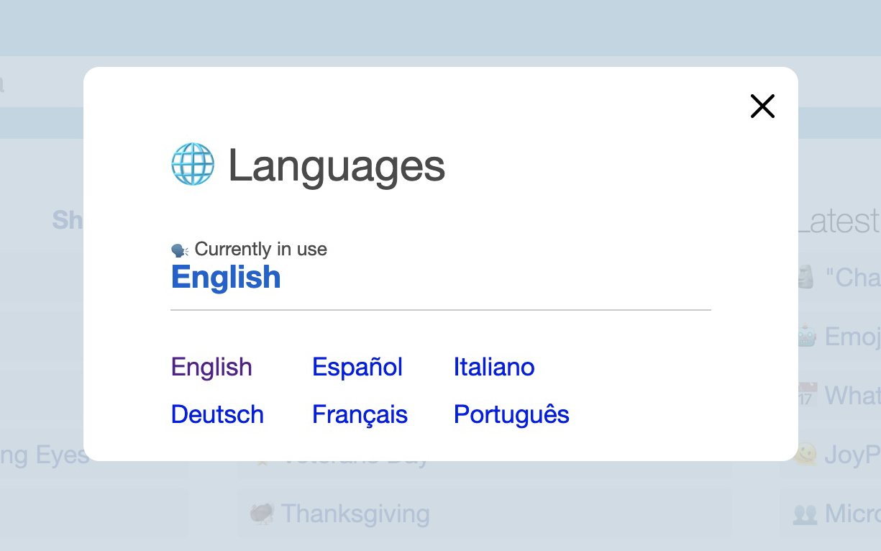Close the Languages dialog
Screen dimensions: 881x551
tap(762, 106)
